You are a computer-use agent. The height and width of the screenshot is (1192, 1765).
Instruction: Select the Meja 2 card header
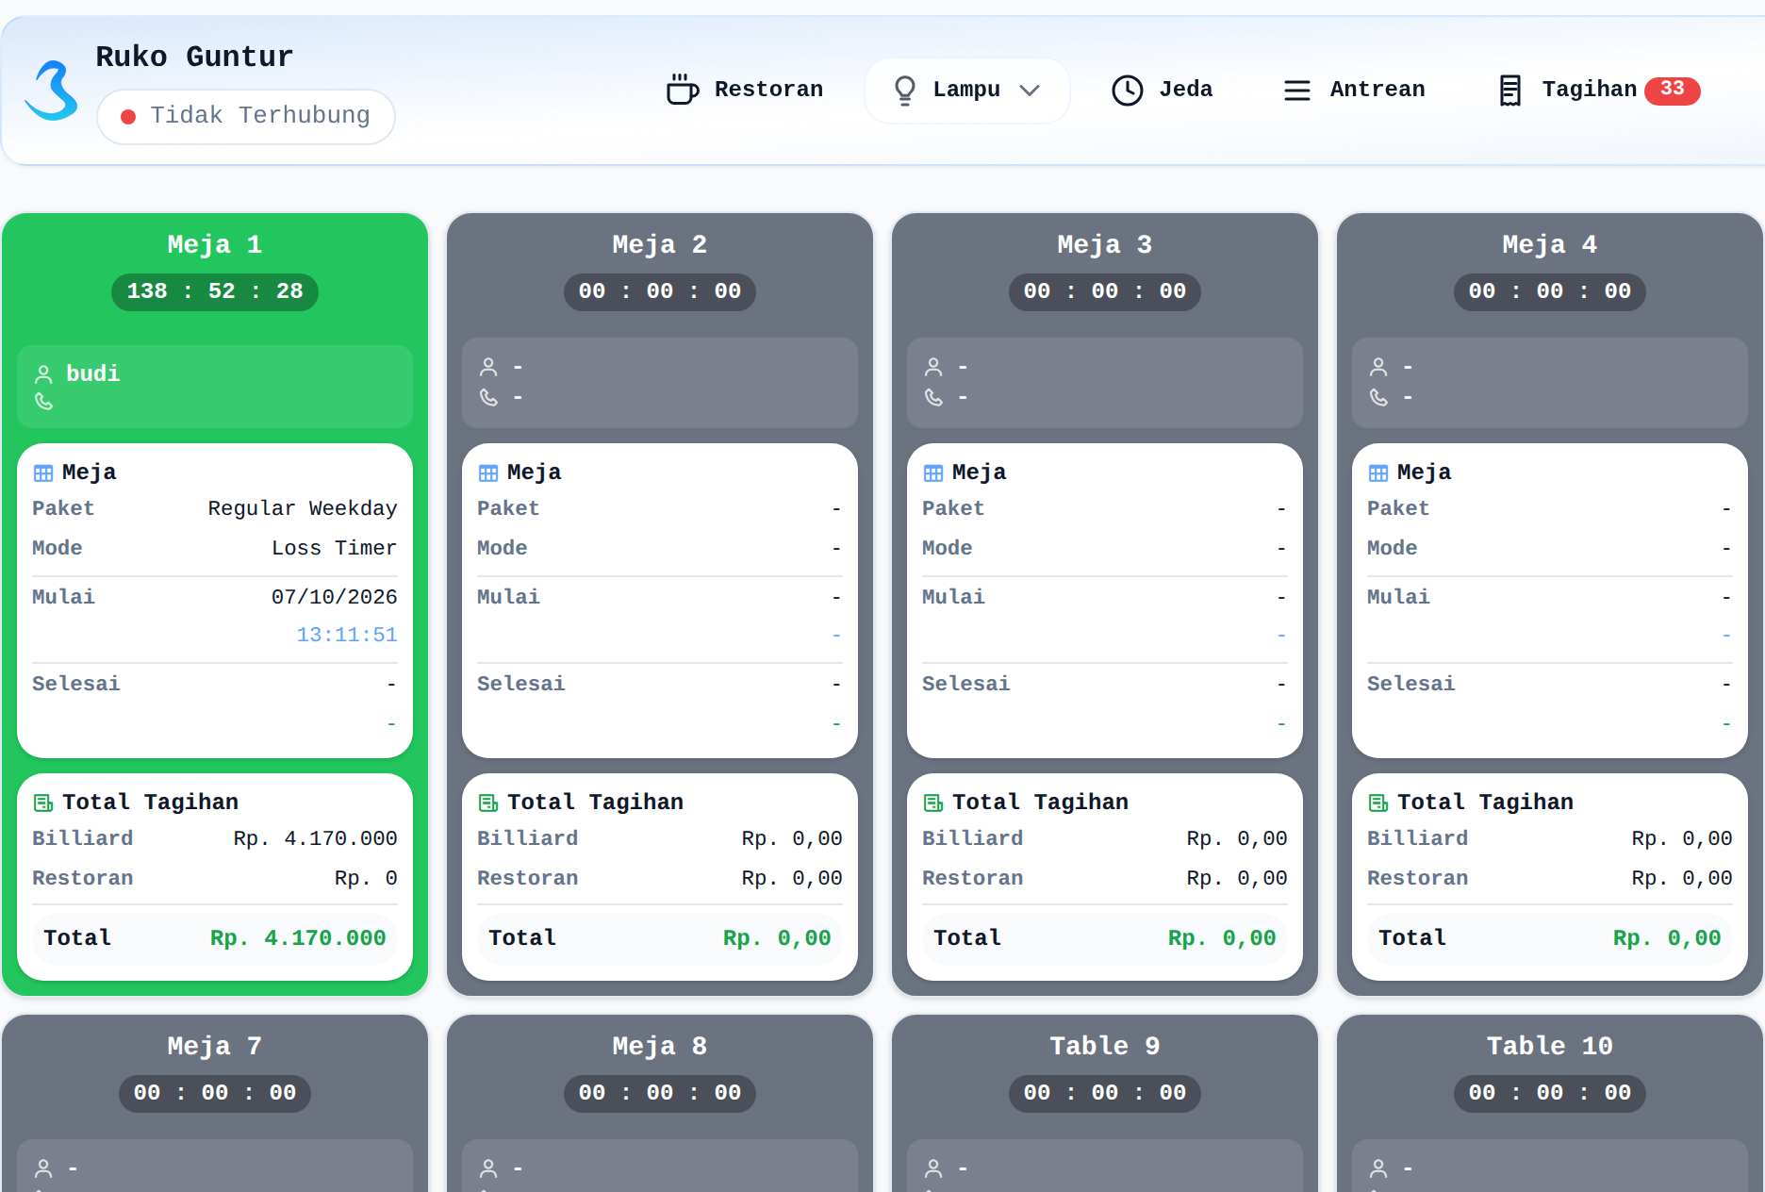point(660,245)
